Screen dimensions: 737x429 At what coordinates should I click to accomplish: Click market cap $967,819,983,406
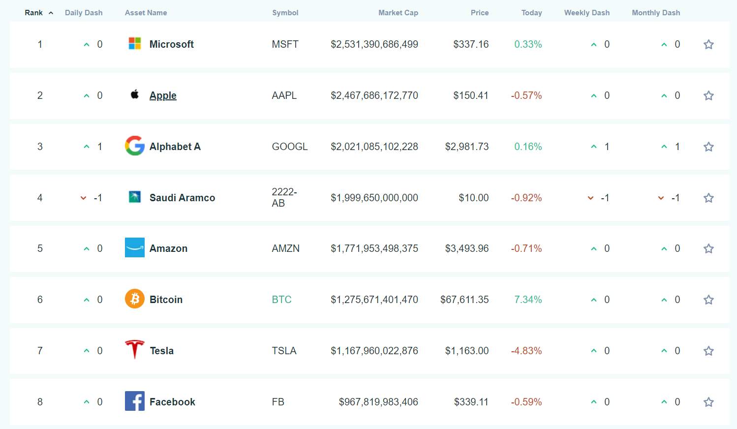coord(378,402)
